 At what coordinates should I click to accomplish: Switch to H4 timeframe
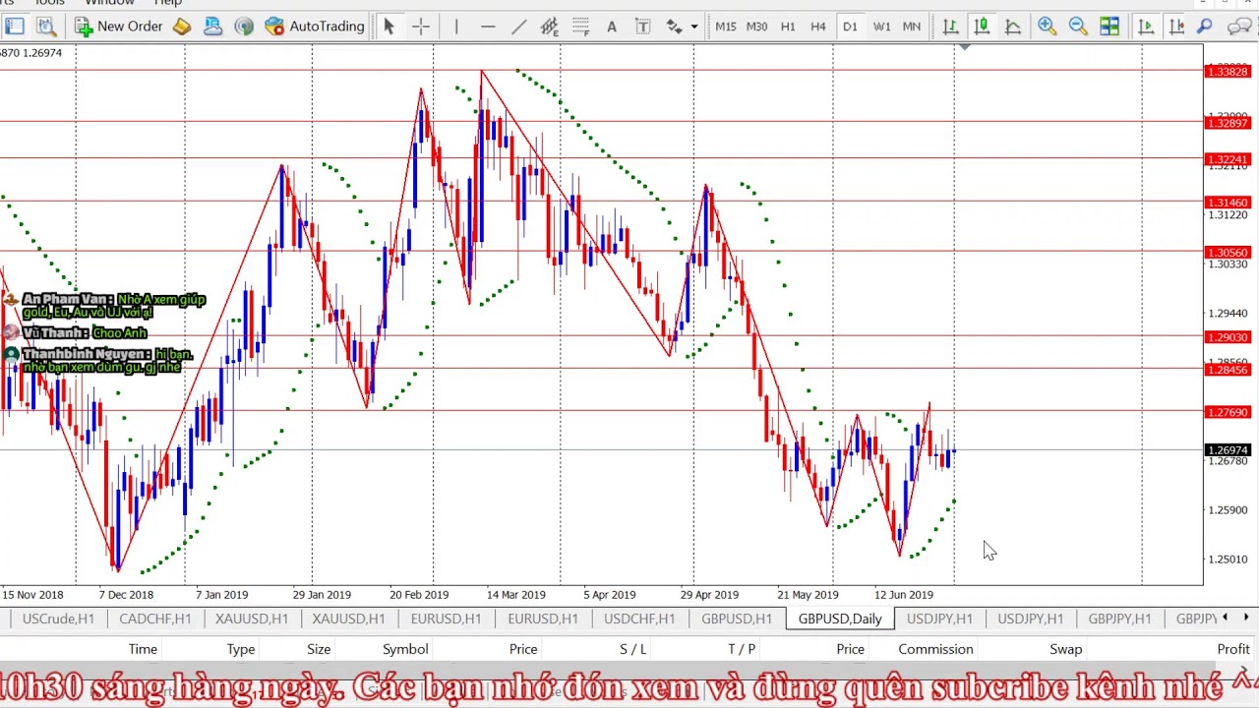[818, 27]
